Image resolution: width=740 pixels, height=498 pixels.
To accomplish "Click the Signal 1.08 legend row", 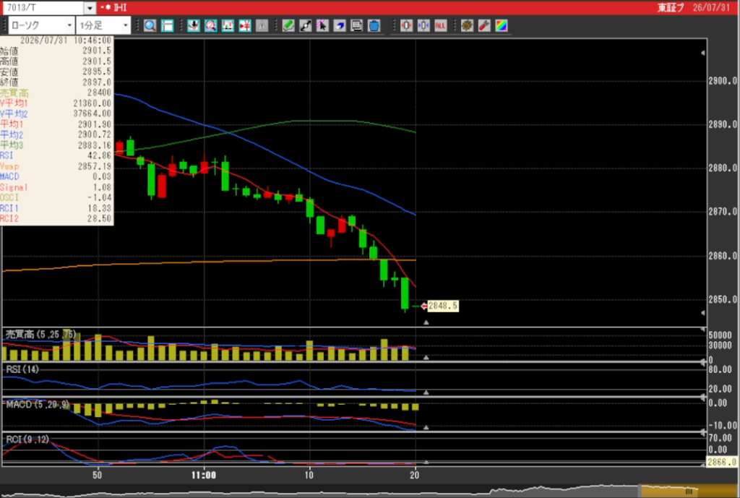I will pyautogui.click(x=56, y=187).
